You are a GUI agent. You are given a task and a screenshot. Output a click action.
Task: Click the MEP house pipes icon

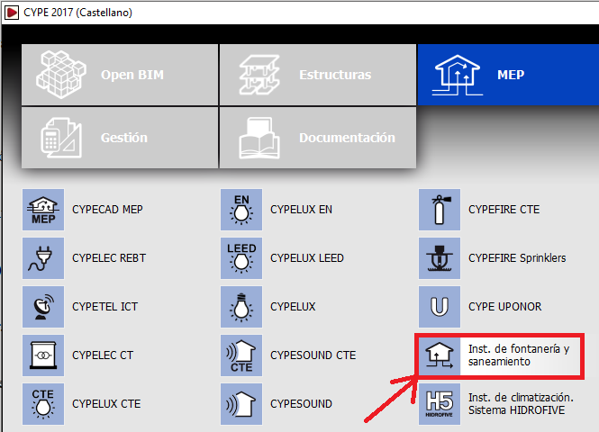[x=458, y=75]
